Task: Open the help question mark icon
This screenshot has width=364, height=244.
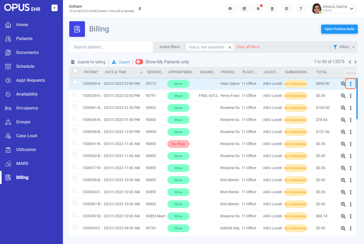Action: tap(301, 9)
